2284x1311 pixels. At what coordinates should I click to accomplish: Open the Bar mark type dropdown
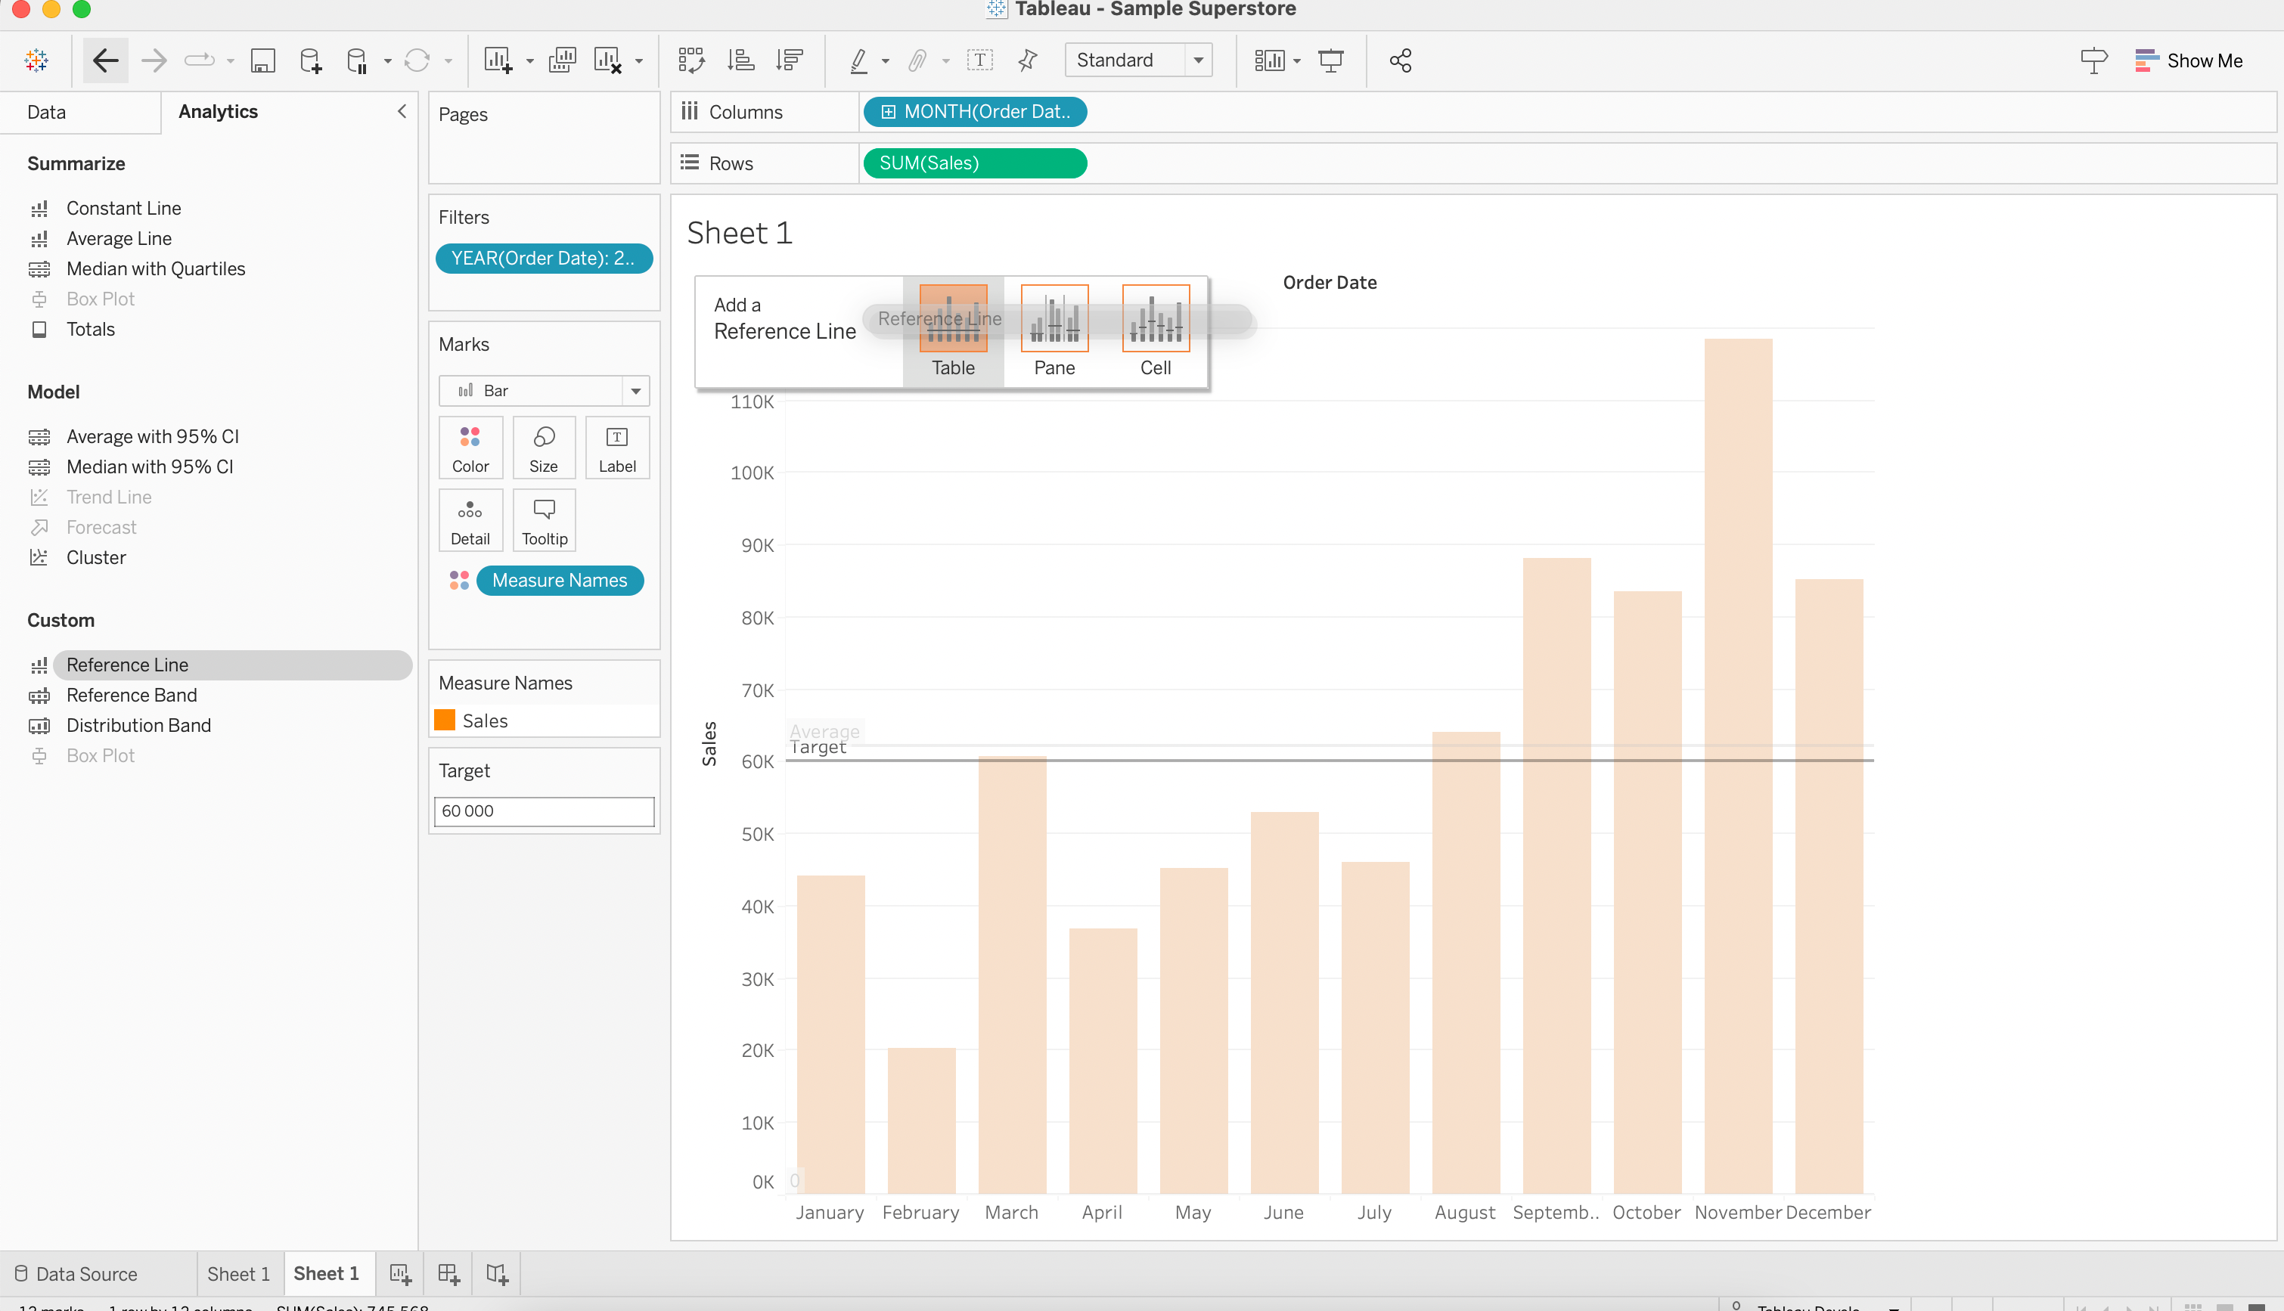point(544,390)
